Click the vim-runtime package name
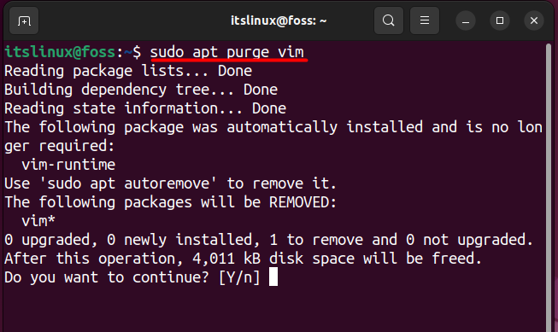This screenshot has height=332, width=558. pos(68,165)
